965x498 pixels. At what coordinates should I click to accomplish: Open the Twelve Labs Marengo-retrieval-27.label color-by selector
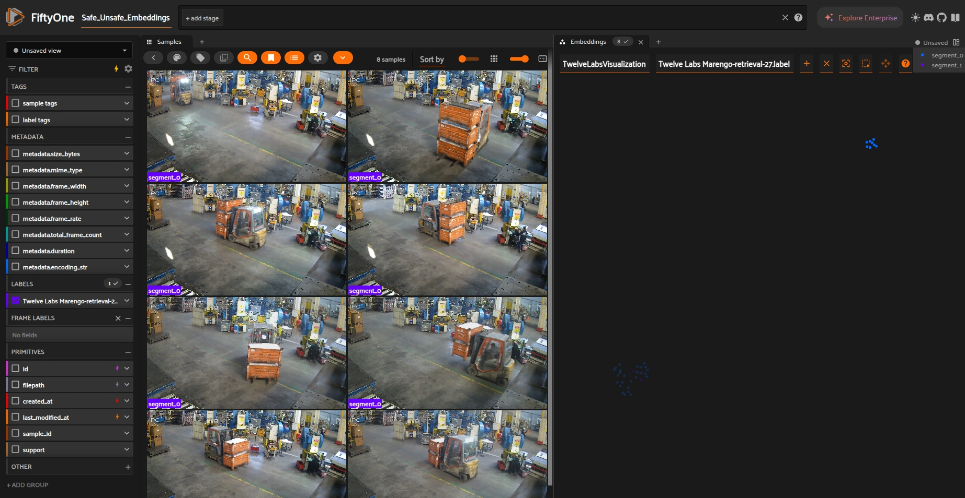724,64
